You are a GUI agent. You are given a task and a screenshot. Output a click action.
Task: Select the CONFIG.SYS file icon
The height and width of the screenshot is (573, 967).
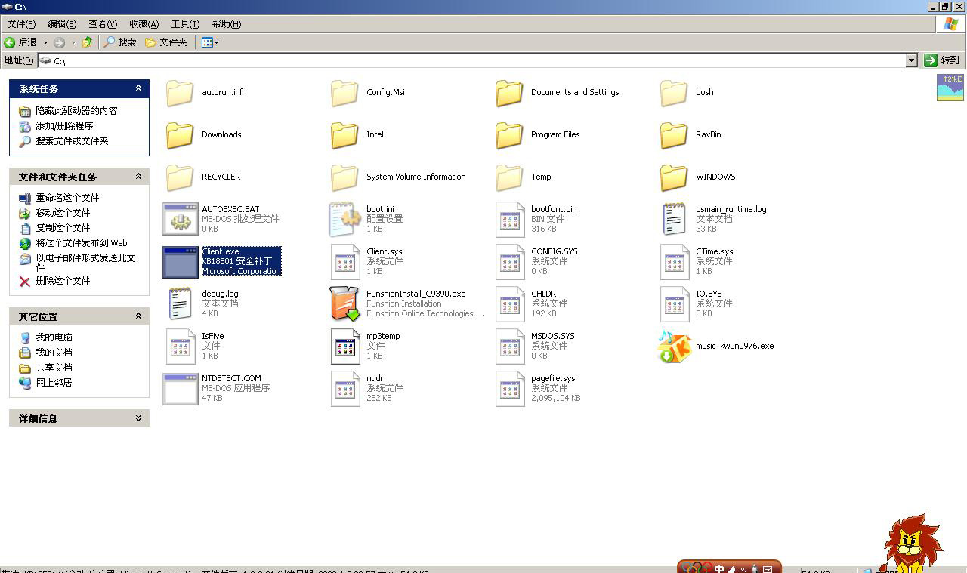click(510, 261)
